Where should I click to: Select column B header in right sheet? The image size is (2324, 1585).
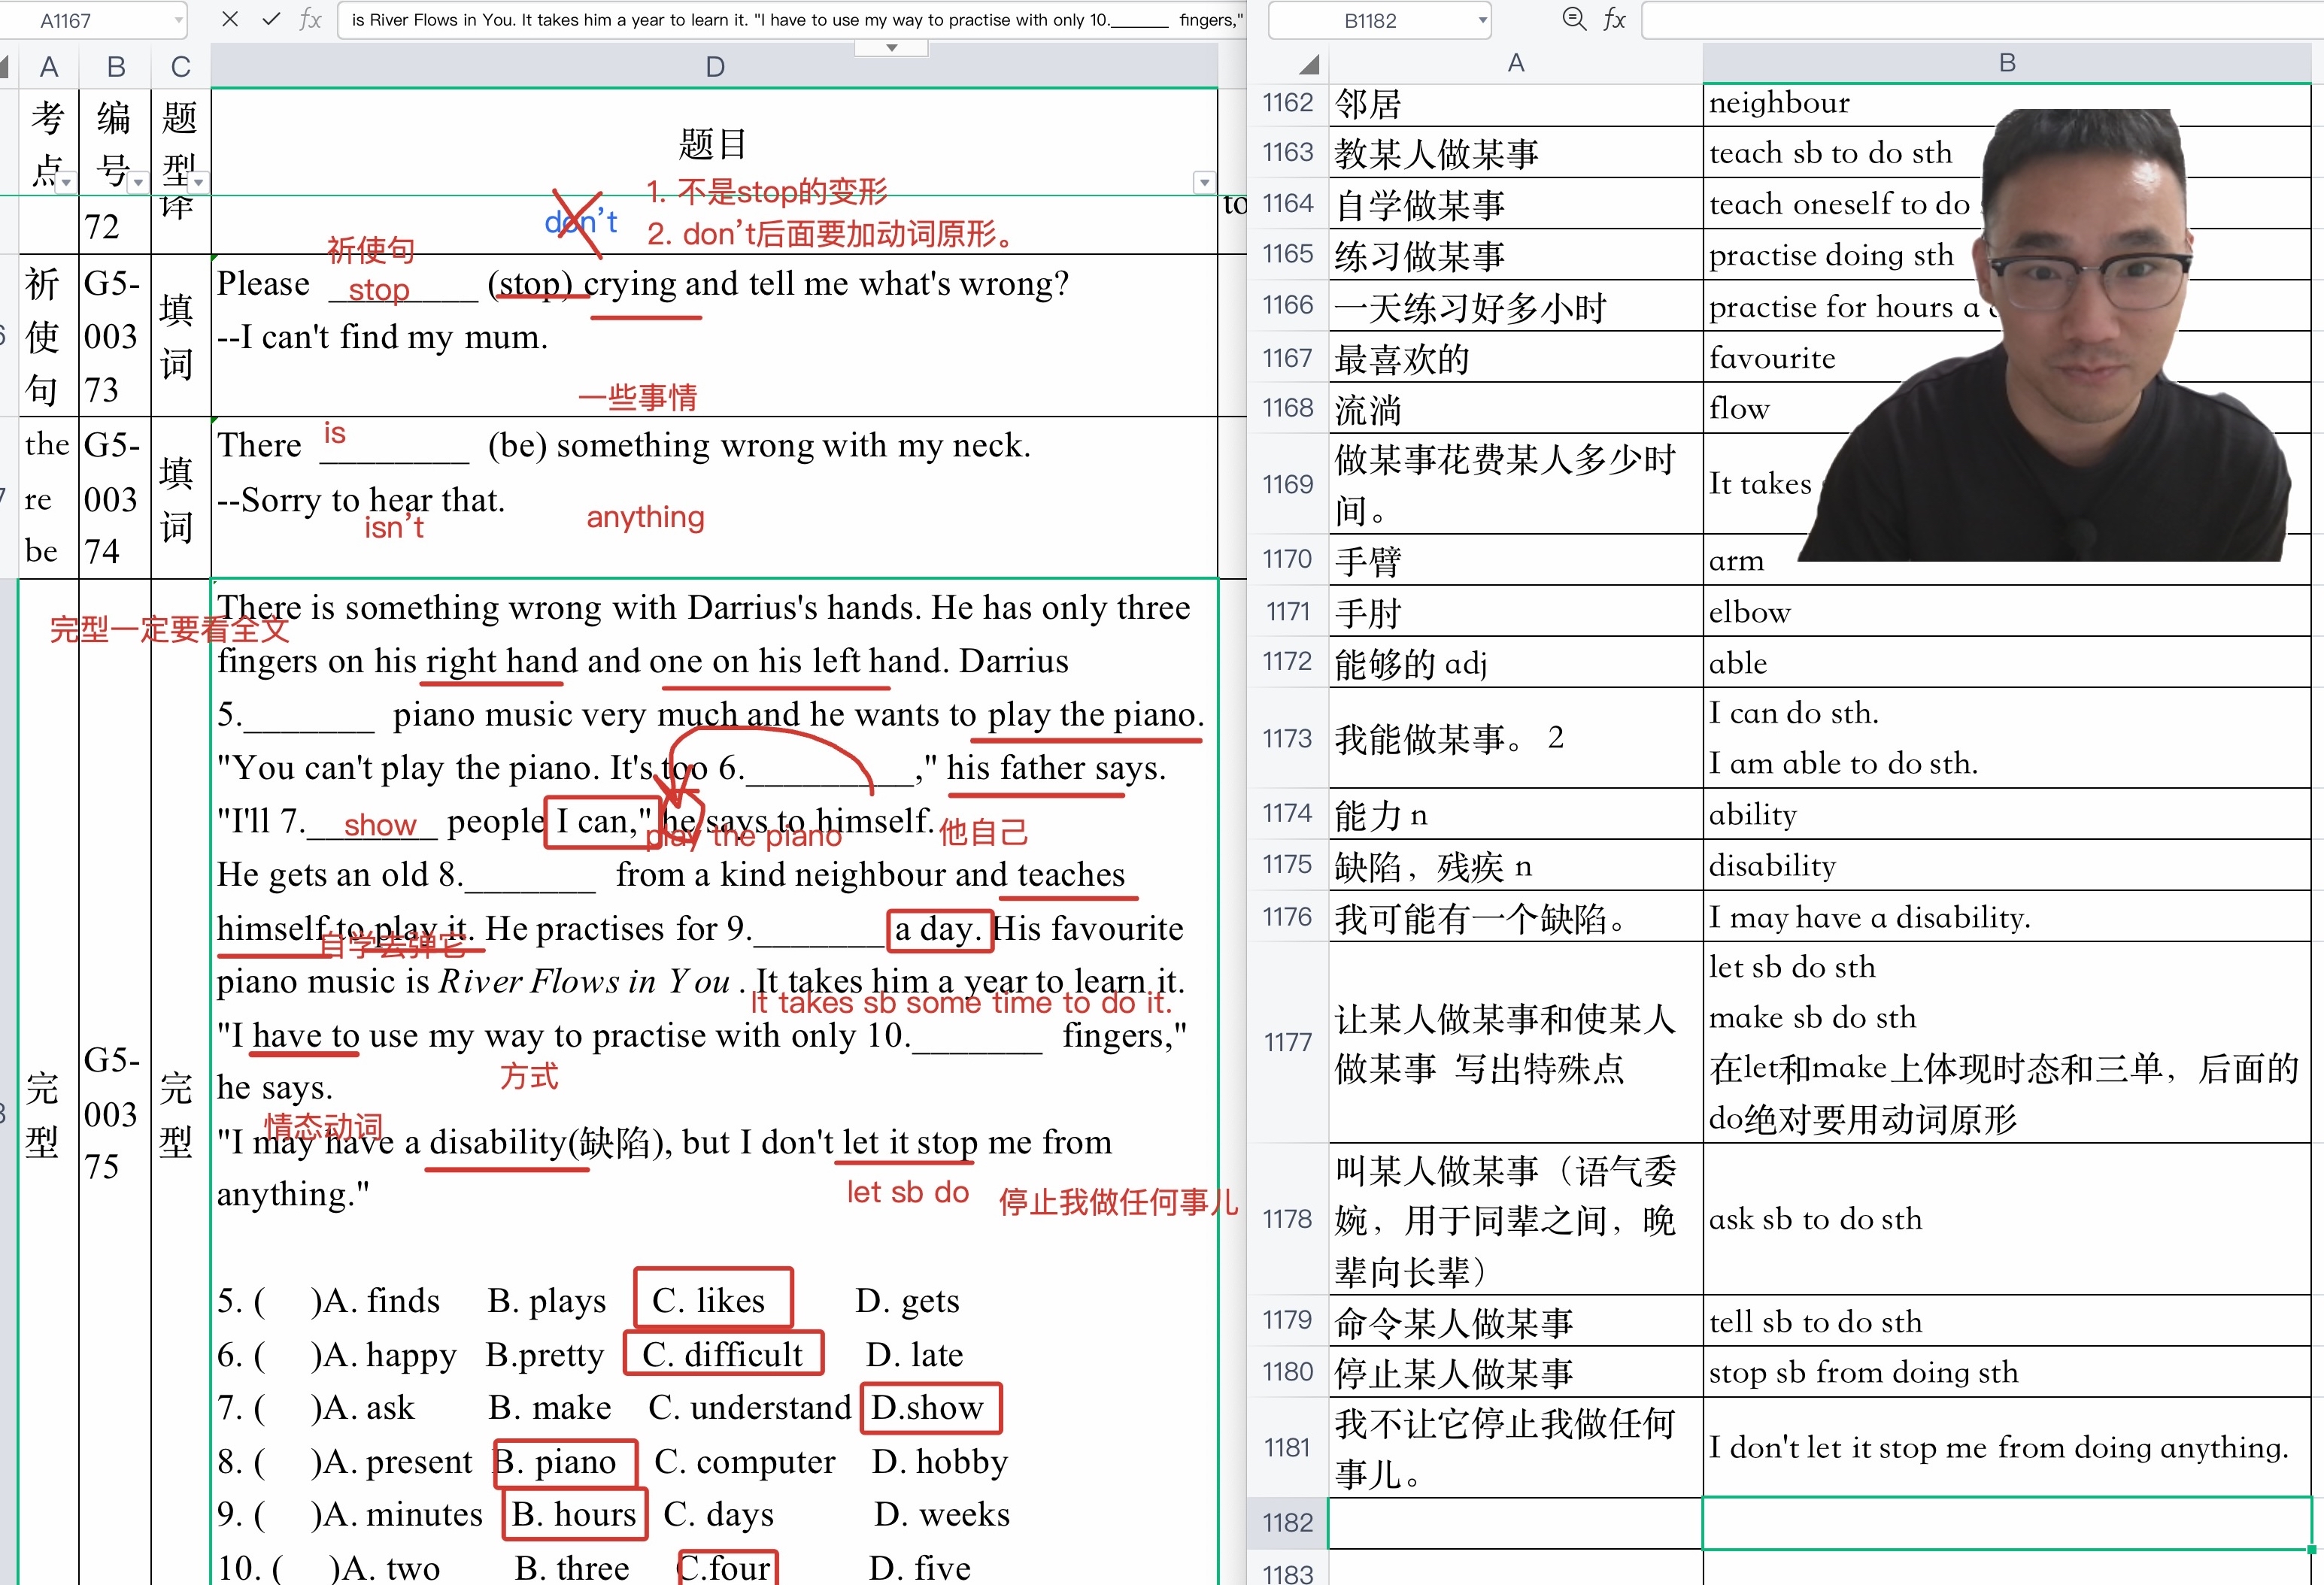2006,63
